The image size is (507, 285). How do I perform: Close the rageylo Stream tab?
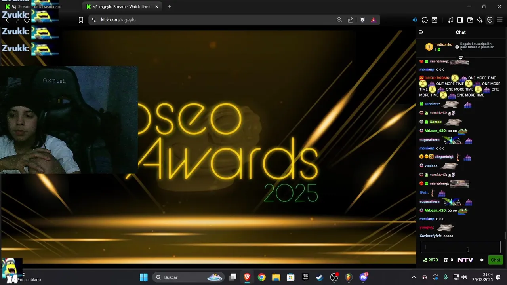(x=157, y=7)
